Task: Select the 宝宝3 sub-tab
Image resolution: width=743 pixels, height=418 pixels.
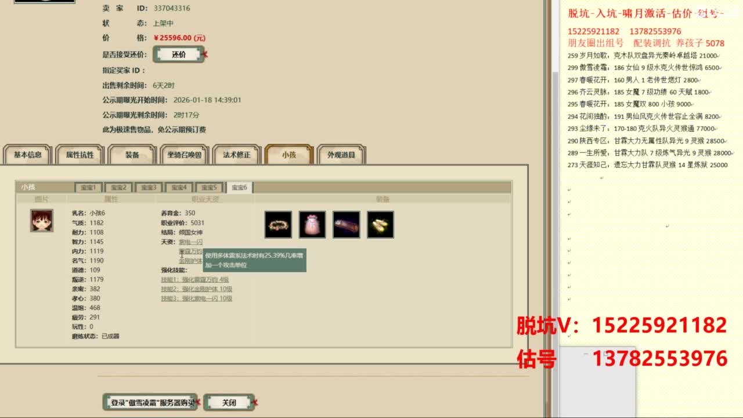Action: pyautogui.click(x=149, y=188)
